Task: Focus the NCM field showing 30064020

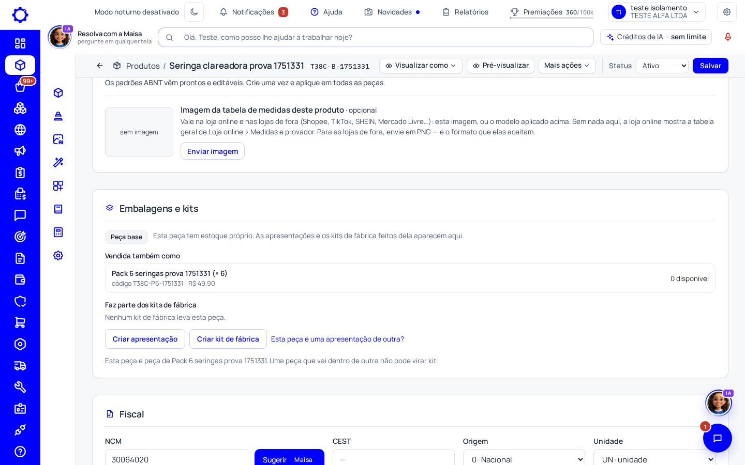Action: tap(177, 459)
